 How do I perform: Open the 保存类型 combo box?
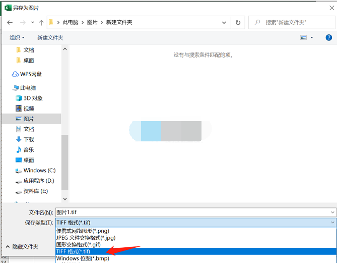pyautogui.click(x=195, y=222)
